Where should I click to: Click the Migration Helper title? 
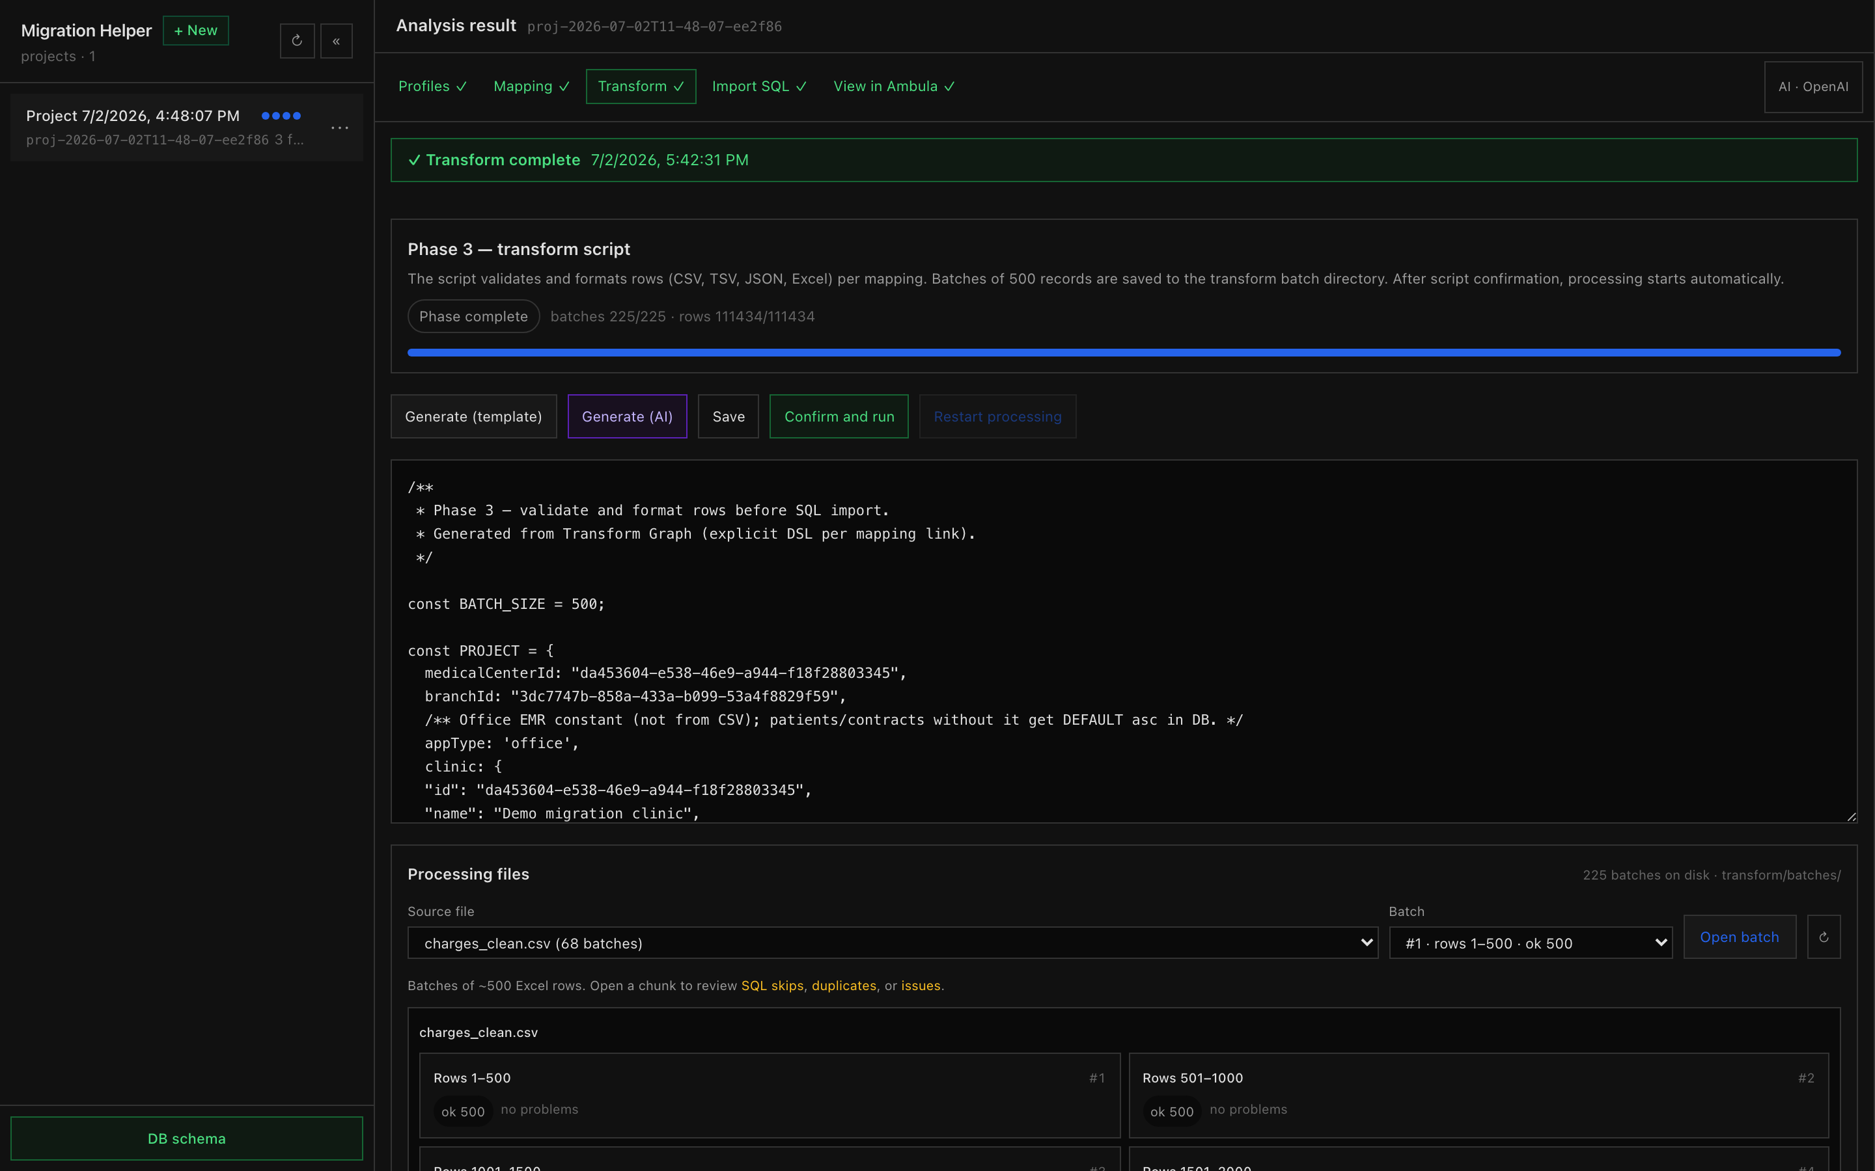coord(86,31)
